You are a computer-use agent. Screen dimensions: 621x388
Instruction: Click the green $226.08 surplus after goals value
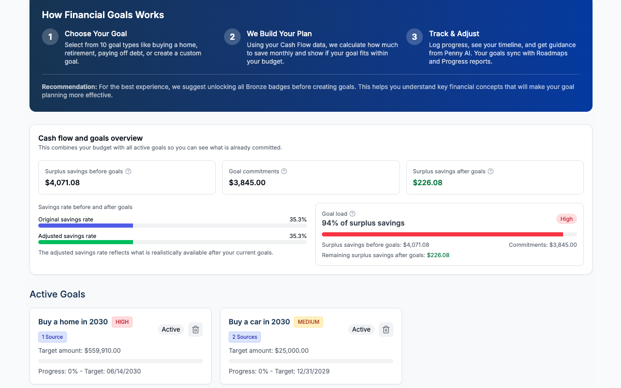pyautogui.click(x=427, y=183)
